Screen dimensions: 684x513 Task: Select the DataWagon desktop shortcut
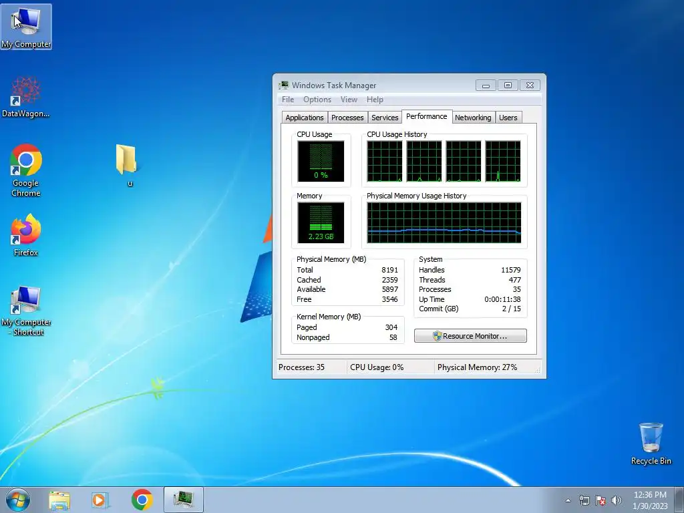point(25,97)
